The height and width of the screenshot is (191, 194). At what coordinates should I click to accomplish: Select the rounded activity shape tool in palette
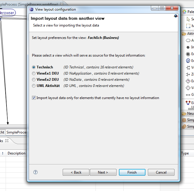[x=188, y=40]
